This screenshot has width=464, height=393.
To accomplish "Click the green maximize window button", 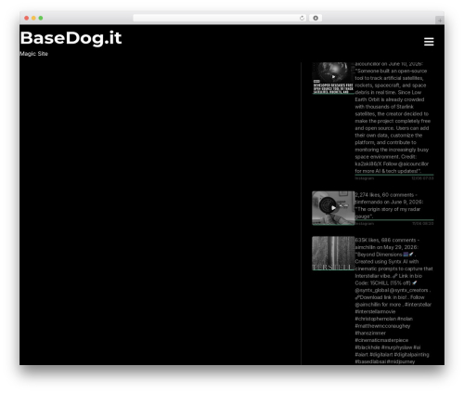I will coord(41,18).
